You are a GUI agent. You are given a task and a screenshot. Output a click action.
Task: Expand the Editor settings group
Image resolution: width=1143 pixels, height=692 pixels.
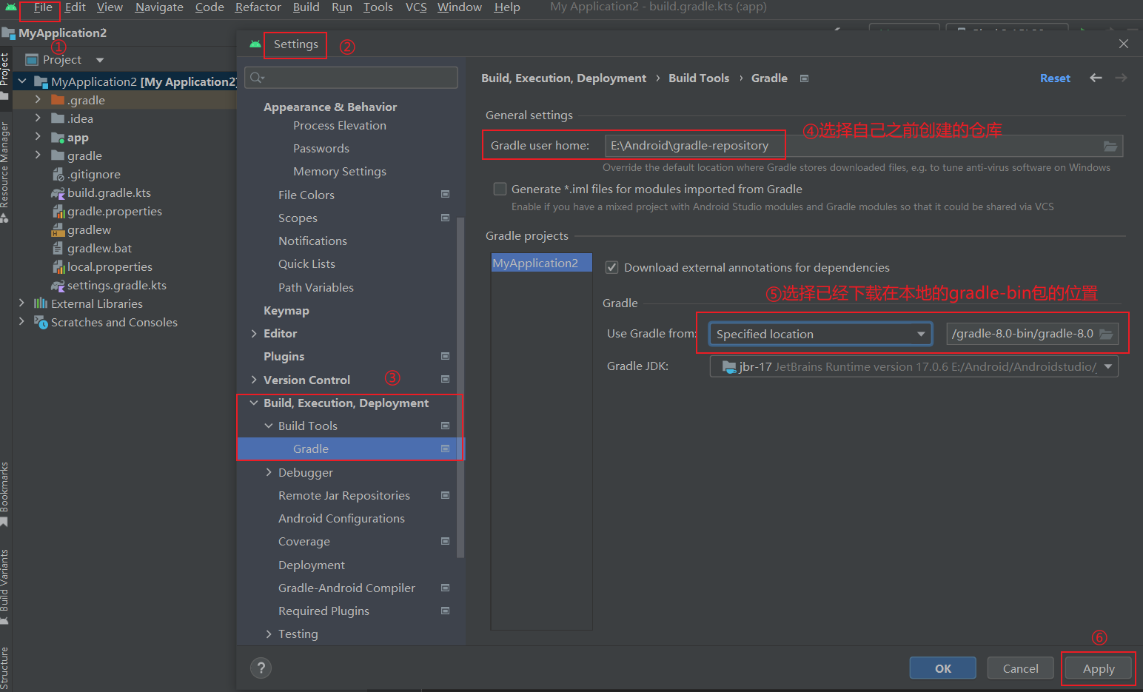coord(254,334)
